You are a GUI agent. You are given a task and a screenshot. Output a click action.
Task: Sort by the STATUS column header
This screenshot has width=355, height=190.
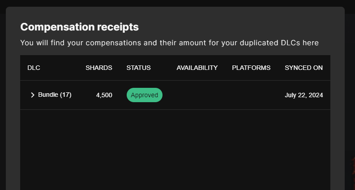pos(139,68)
